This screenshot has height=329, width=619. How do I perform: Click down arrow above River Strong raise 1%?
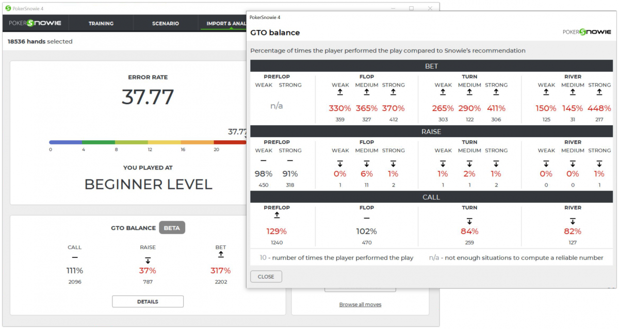[599, 163]
